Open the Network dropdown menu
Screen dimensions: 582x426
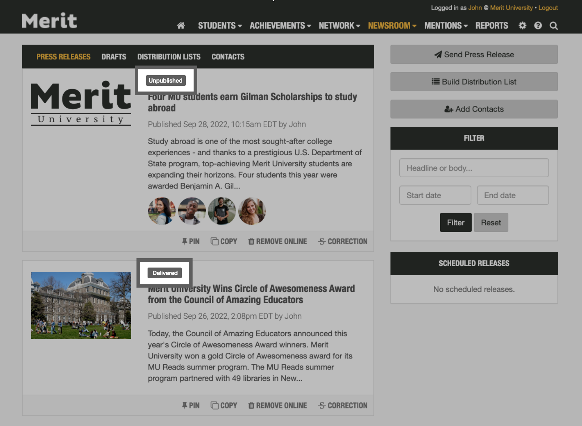[x=338, y=25]
